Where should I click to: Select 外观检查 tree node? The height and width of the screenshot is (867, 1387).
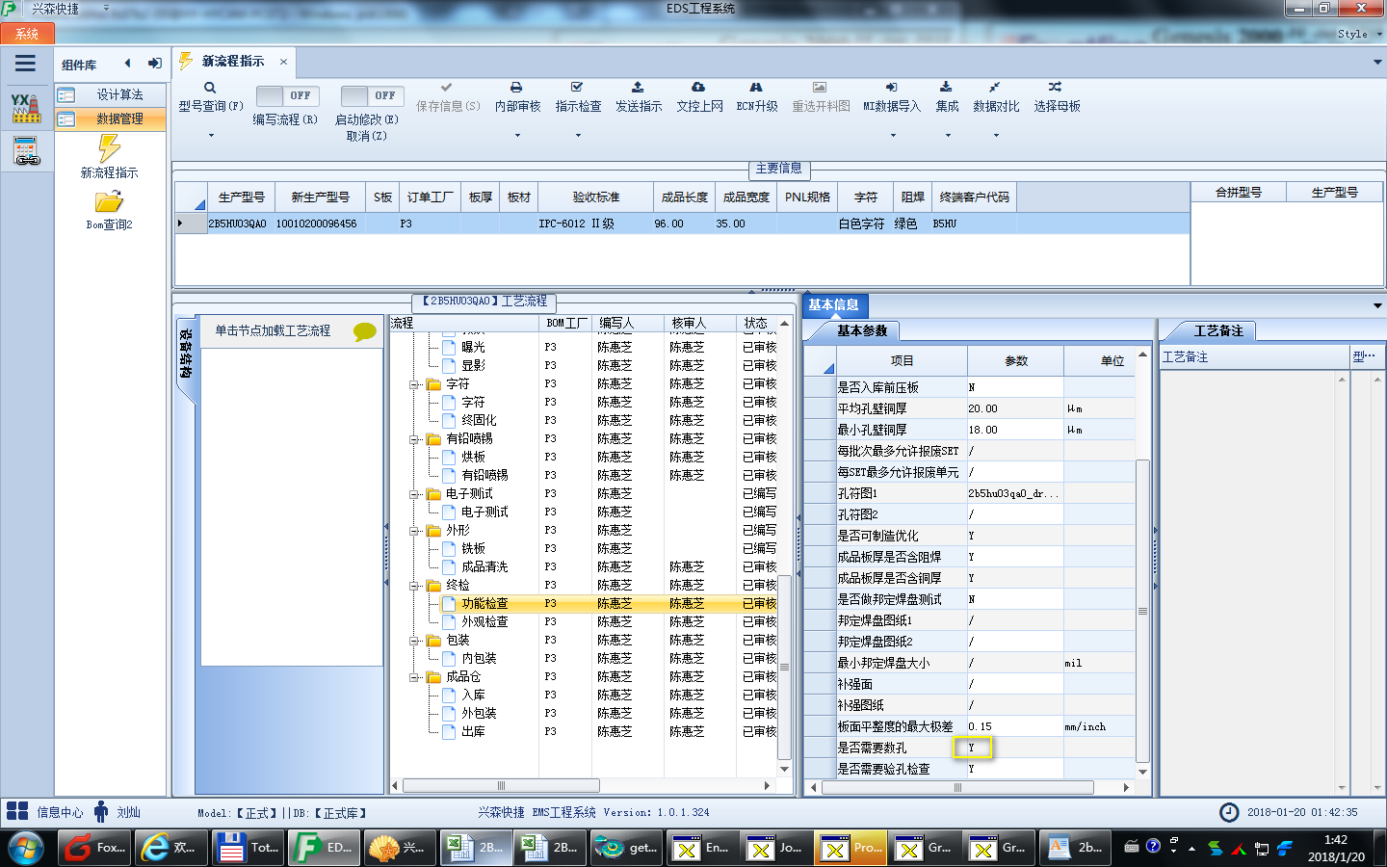coord(484,621)
